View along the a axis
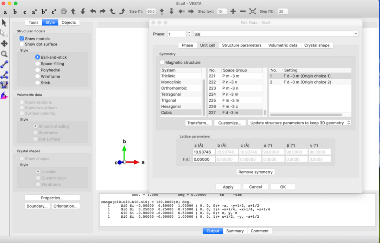Screen dimensions: 380x243 (x=5, y=12)
